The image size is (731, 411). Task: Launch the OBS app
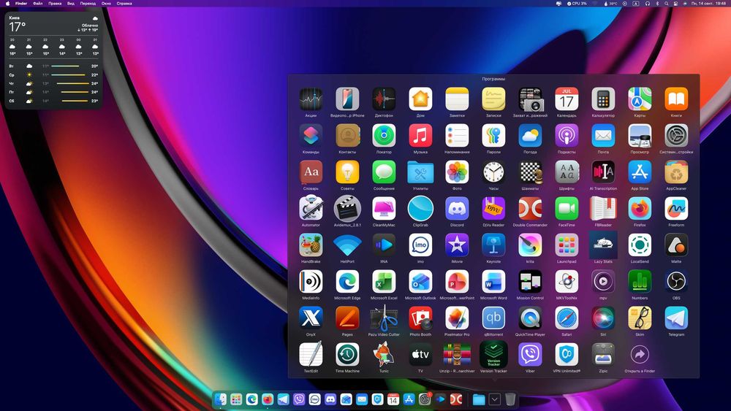coord(676,282)
